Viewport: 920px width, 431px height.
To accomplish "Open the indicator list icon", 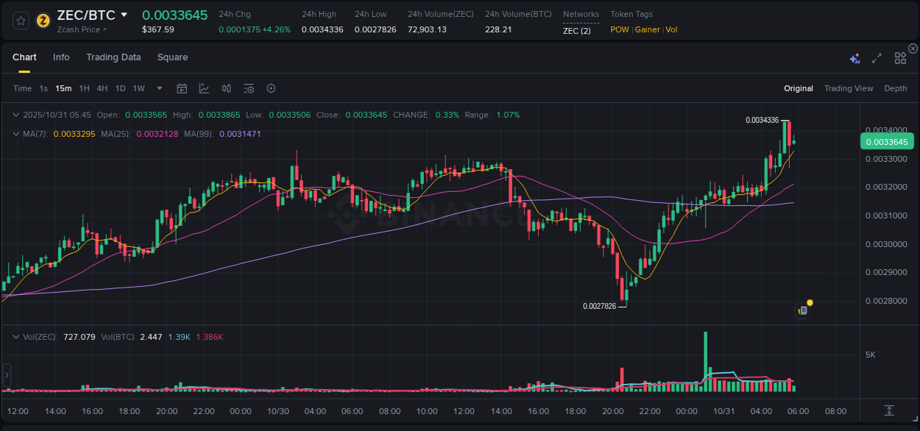I will coord(249,88).
